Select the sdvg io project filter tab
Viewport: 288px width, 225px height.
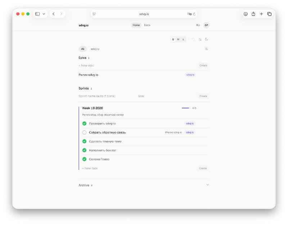[95, 49]
